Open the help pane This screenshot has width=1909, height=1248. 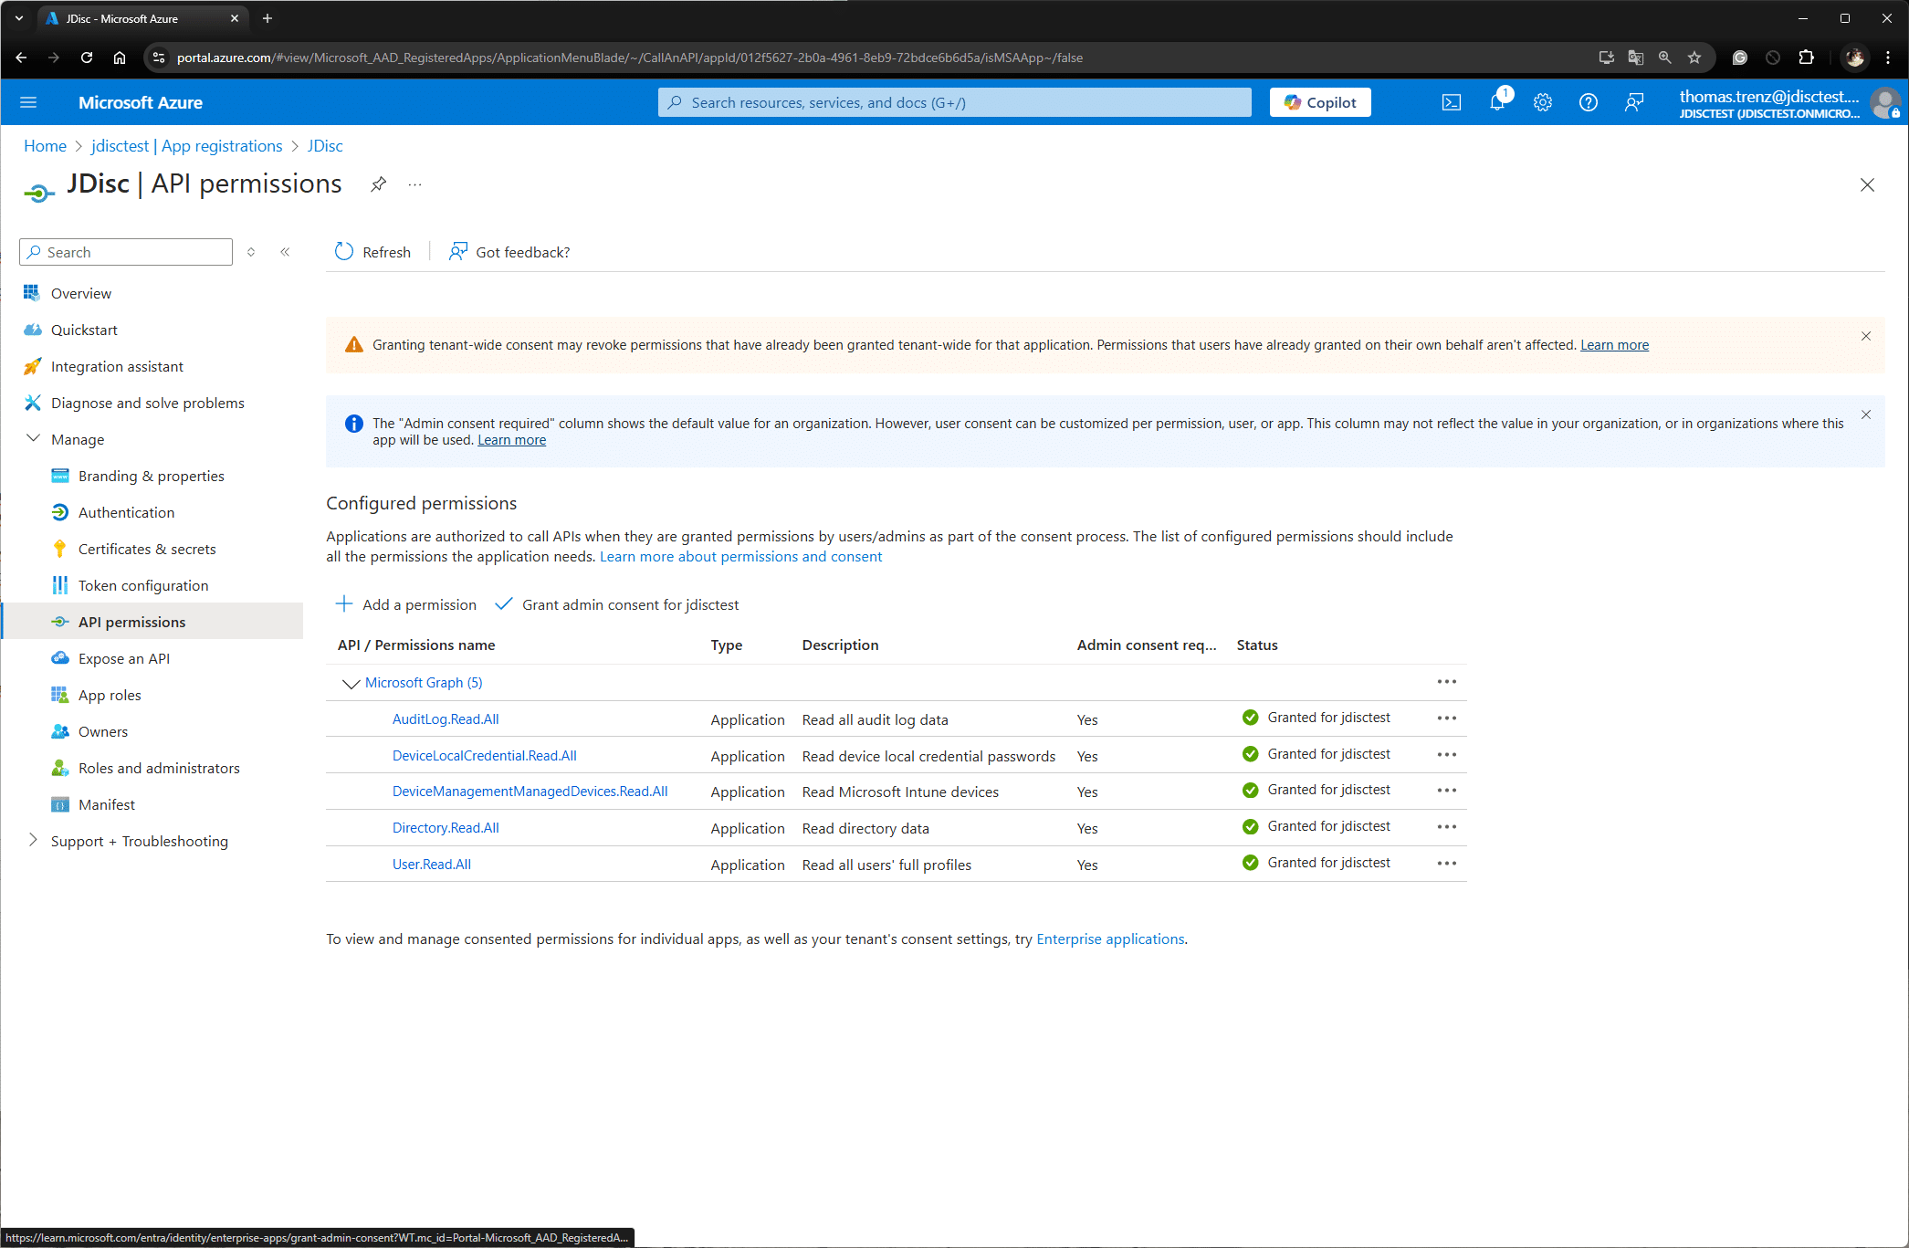(x=1589, y=102)
